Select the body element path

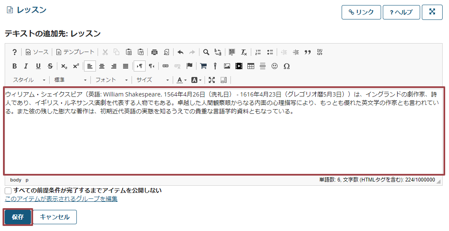coord(16,180)
